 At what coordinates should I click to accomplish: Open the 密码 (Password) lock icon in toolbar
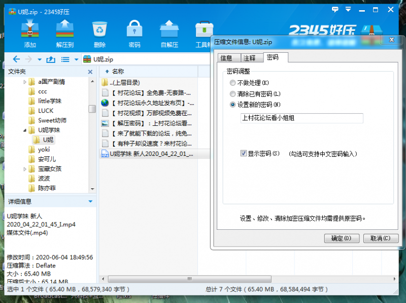pyautogui.click(x=134, y=29)
